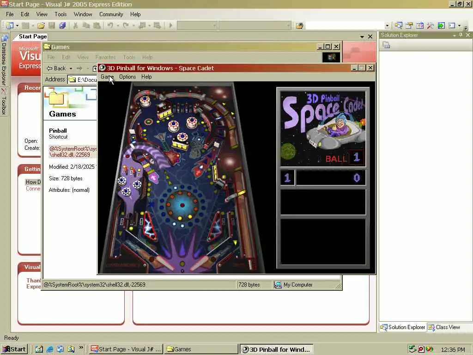Expand the Back button dropdown in Games window
Image resolution: width=473 pixels, height=355 pixels.
coord(71,68)
